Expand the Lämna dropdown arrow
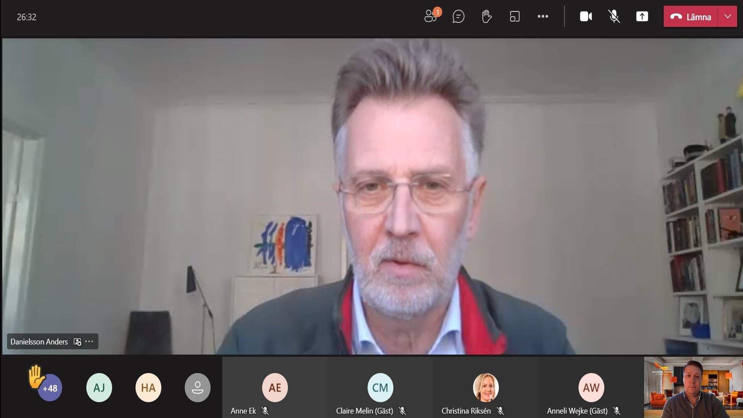 (728, 17)
